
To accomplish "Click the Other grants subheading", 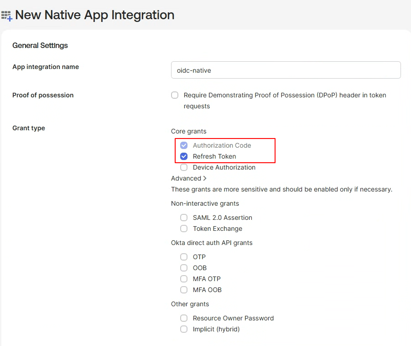I will point(190,304).
